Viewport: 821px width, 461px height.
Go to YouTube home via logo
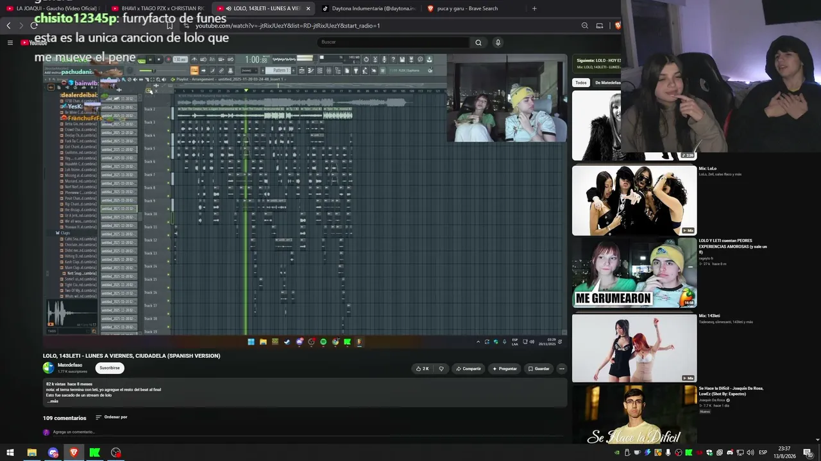coord(34,43)
